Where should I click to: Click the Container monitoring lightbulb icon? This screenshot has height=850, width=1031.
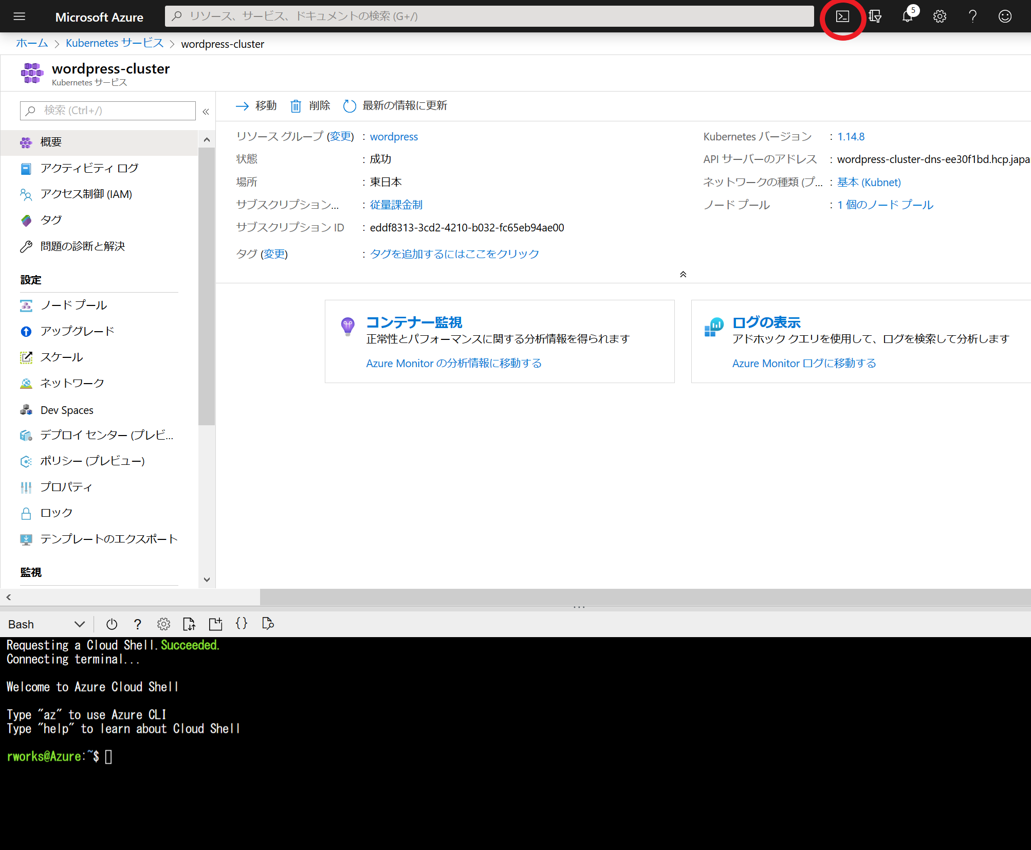[x=348, y=327]
